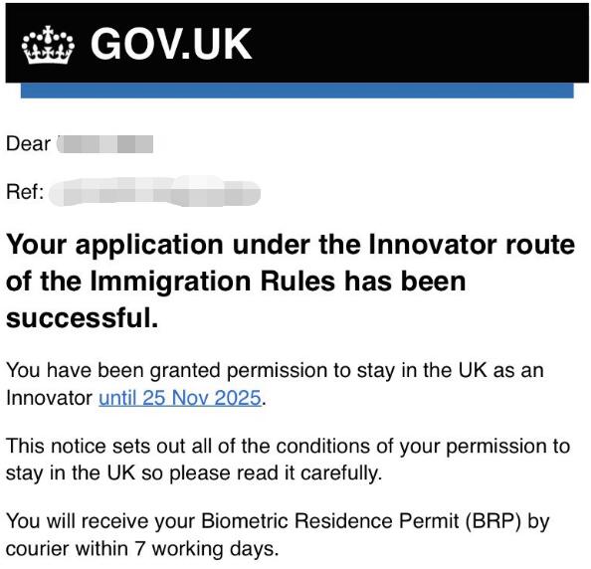591x569 pixels.
Task: Click the 'Dear' greeting word
Action: (x=28, y=144)
